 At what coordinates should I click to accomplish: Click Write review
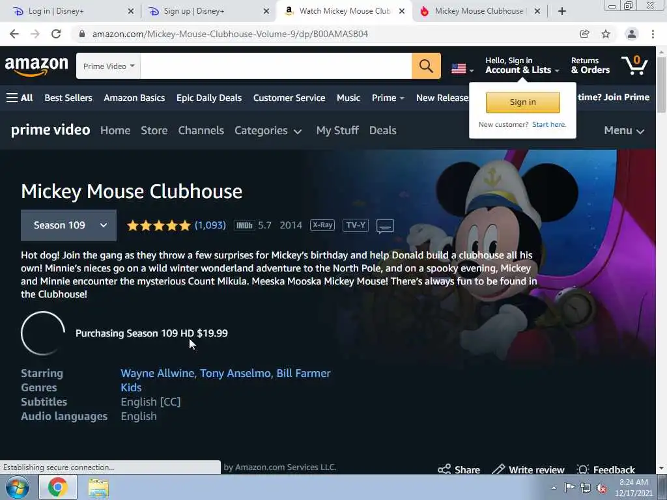tap(528, 470)
